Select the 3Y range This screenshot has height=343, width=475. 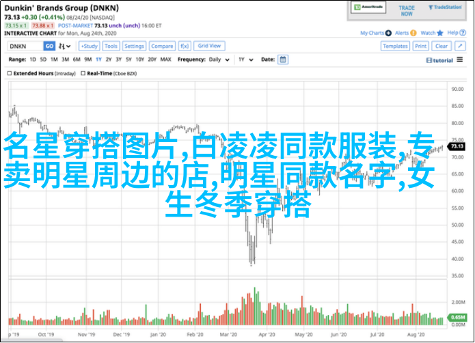point(118,59)
